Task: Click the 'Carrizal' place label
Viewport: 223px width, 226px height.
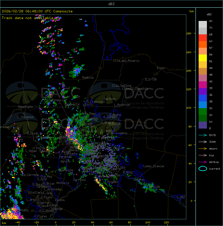Action: tap(79, 180)
